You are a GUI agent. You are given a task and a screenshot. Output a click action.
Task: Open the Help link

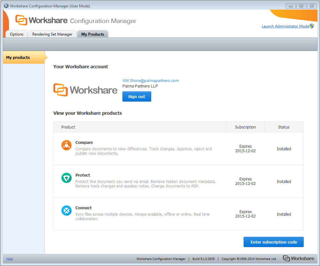pyautogui.click(x=9, y=259)
